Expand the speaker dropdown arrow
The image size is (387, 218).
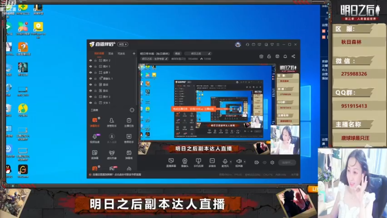(x=245, y=162)
